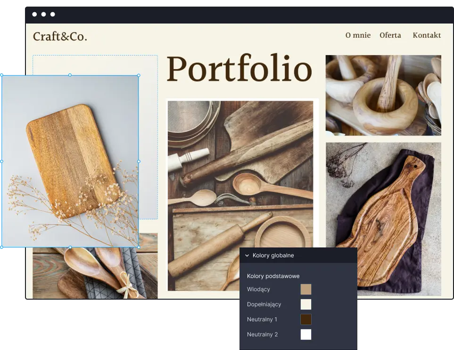This screenshot has height=350, width=454.
Task: Open the Kontakt navigation link
Action: click(427, 35)
